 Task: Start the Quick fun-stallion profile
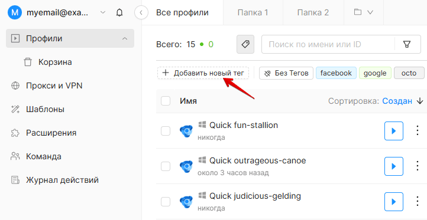394,131
